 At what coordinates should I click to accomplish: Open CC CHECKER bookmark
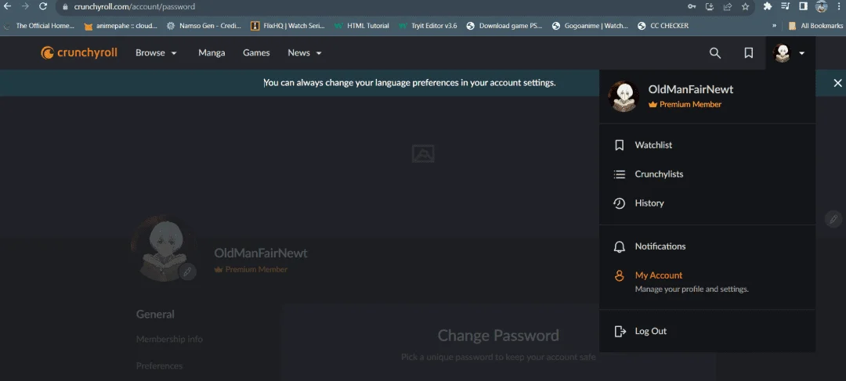coord(663,25)
